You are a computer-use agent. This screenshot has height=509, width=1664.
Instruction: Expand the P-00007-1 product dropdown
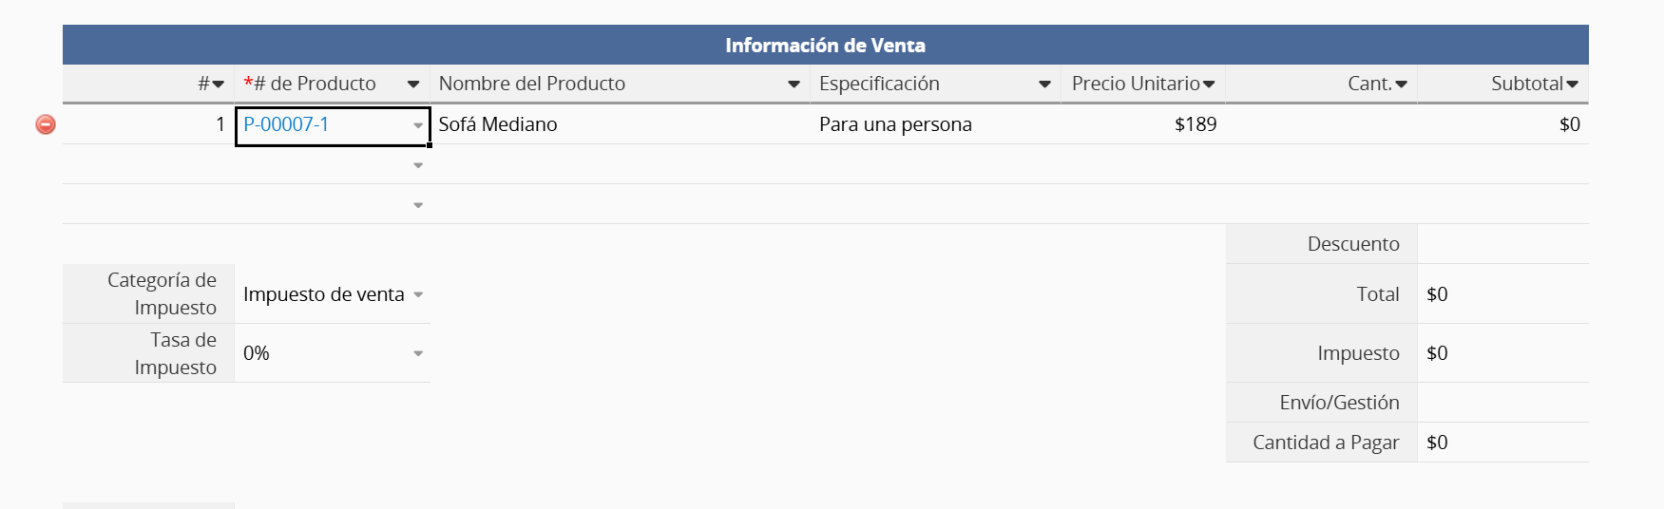[x=418, y=125]
